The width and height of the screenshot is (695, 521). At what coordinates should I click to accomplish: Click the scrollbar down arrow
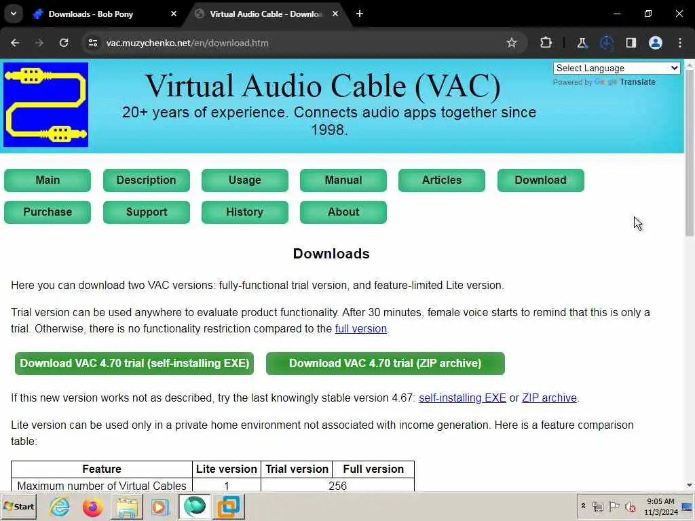(690, 486)
